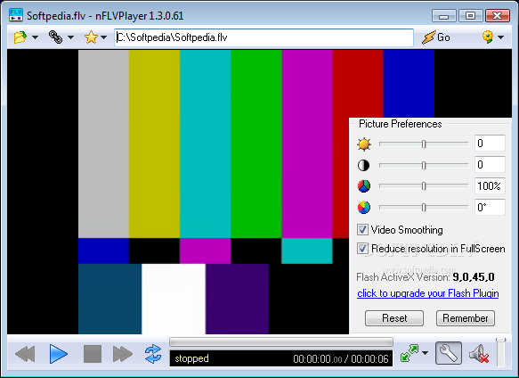
Task: Click the Remember button
Action: 466,318
